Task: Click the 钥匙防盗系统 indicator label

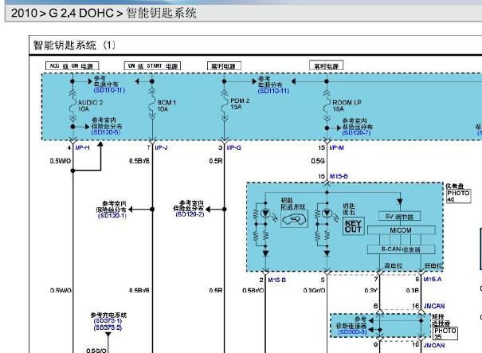Action: 293,203
